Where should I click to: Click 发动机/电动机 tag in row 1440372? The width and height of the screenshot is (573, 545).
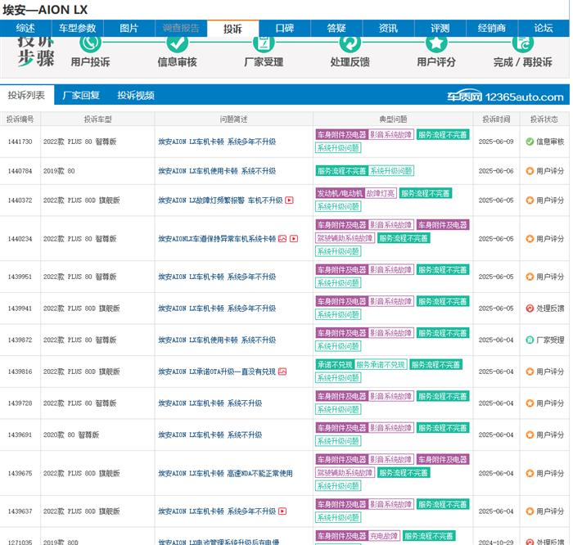340,193
